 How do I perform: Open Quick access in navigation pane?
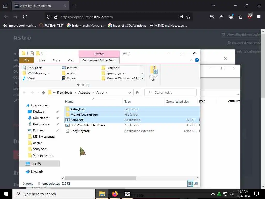coord(38,105)
